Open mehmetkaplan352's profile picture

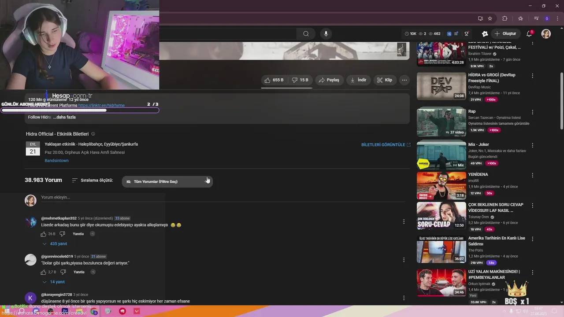30,221
